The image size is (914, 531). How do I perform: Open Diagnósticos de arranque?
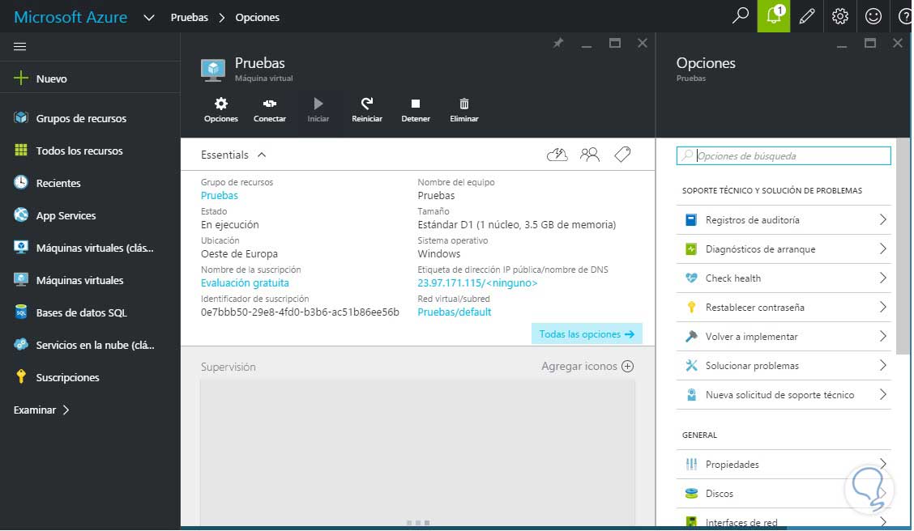click(784, 249)
